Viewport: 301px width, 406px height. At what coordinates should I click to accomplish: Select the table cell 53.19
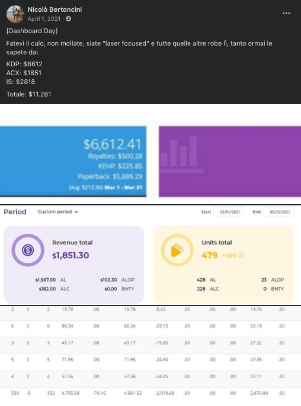[256, 326]
